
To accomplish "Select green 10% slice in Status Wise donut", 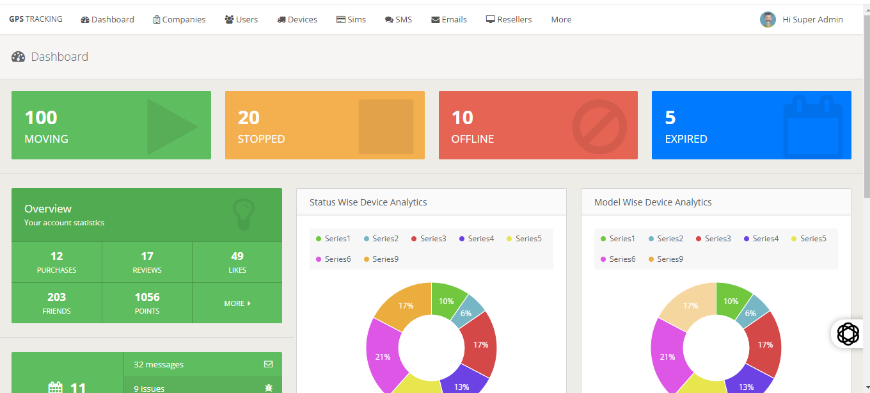I will coord(448,300).
